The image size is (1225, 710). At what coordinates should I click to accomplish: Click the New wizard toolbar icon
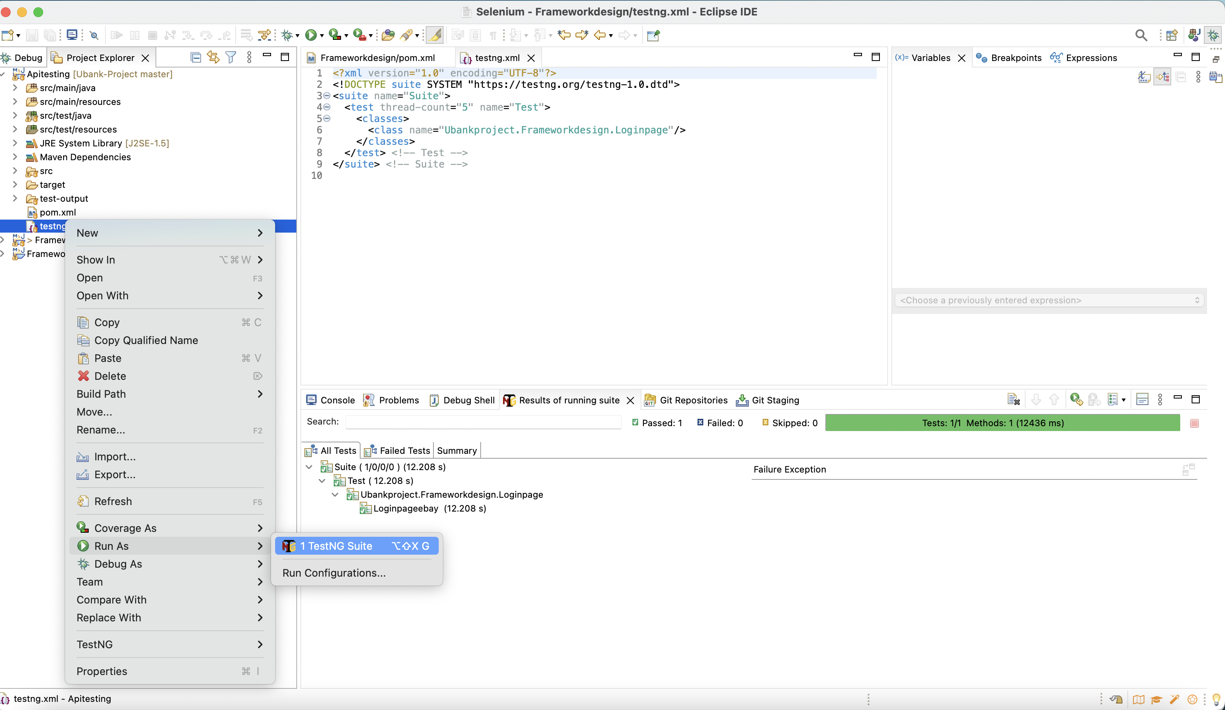[x=7, y=35]
